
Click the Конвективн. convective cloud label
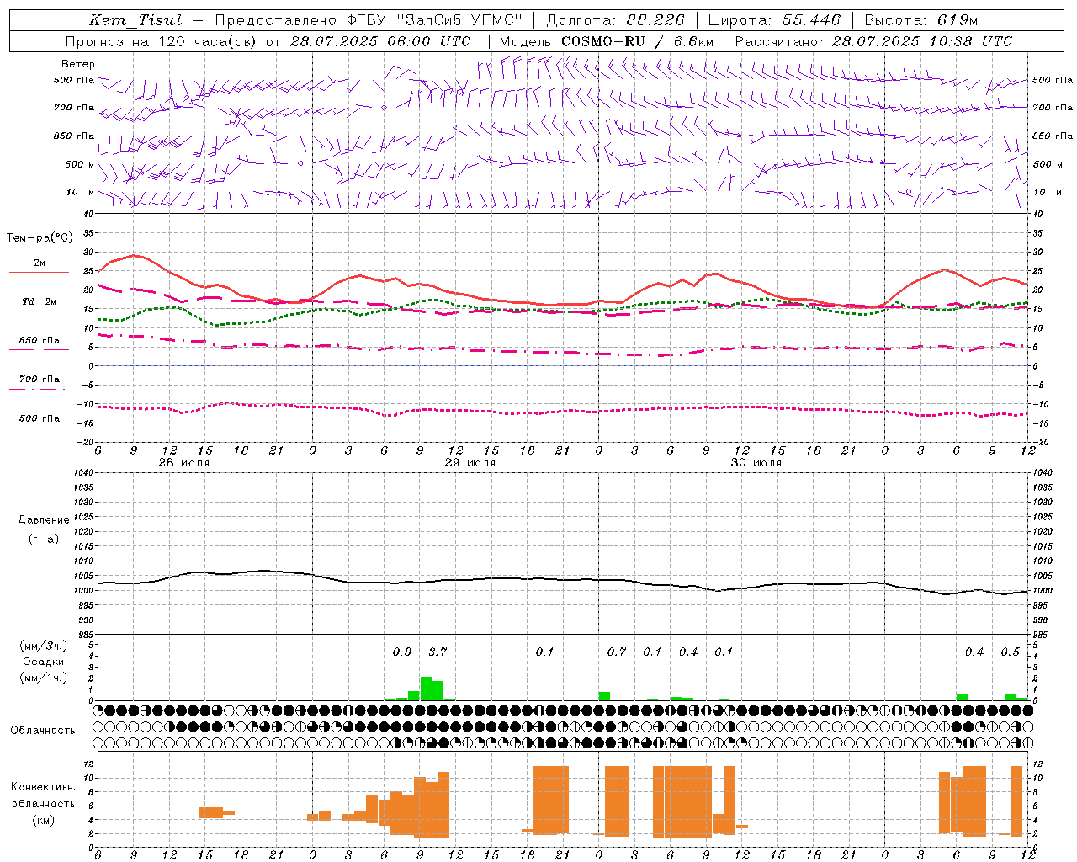[x=44, y=787]
